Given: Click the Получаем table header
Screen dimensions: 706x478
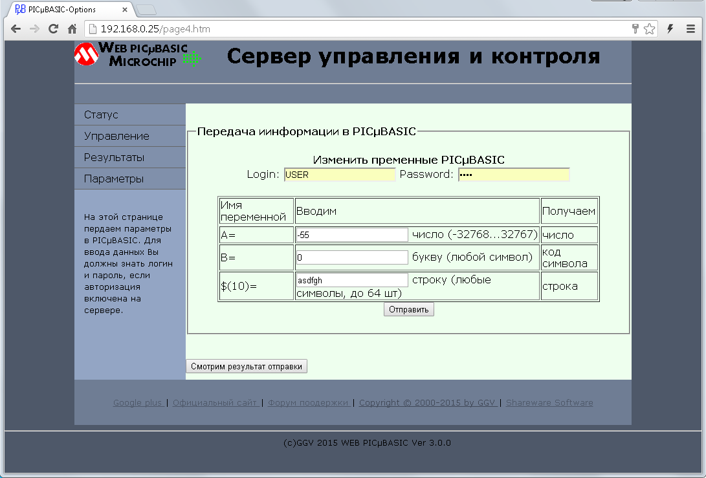Looking at the screenshot, I should (569, 211).
